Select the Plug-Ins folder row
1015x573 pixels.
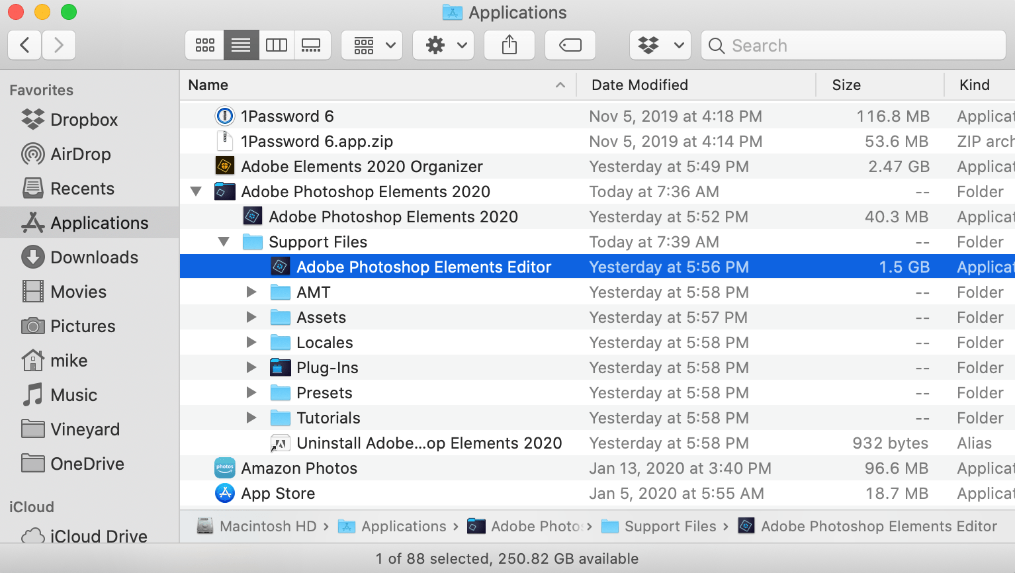pyautogui.click(x=597, y=368)
